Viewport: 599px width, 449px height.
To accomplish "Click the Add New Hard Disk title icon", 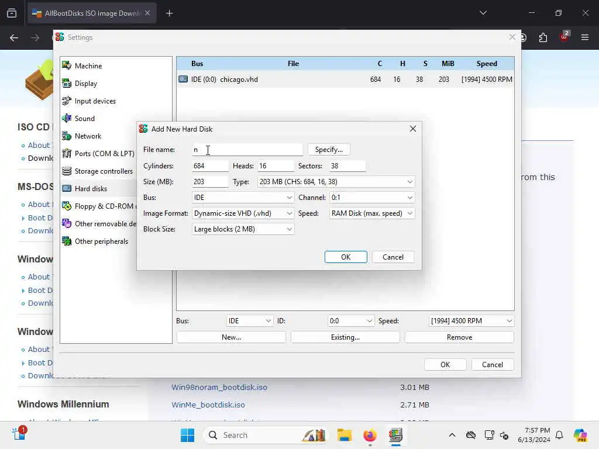I will coord(143,129).
